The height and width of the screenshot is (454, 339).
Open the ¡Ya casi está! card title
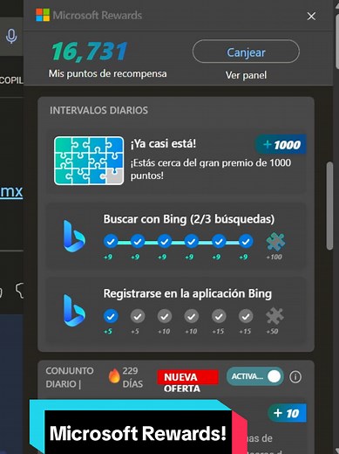163,143
